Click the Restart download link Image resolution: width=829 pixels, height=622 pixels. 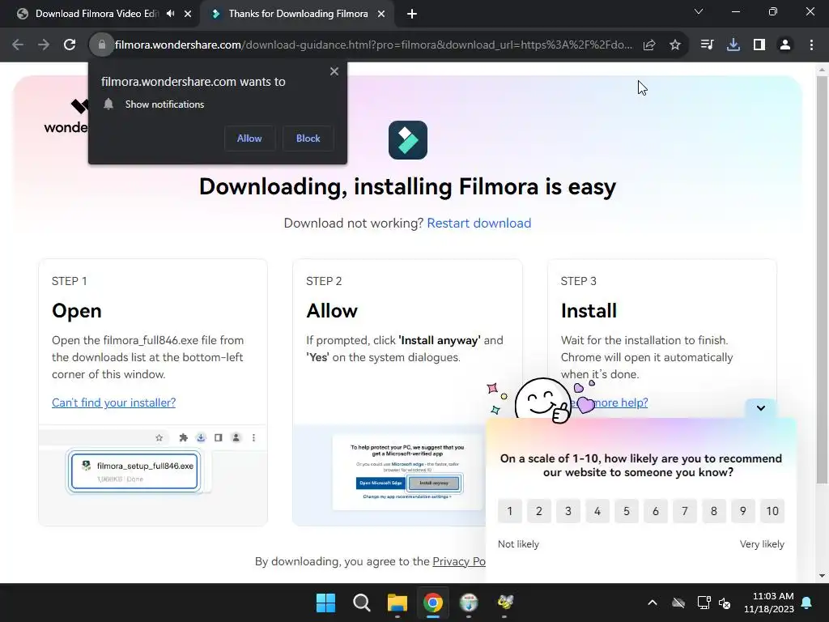click(x=479, y=224)
